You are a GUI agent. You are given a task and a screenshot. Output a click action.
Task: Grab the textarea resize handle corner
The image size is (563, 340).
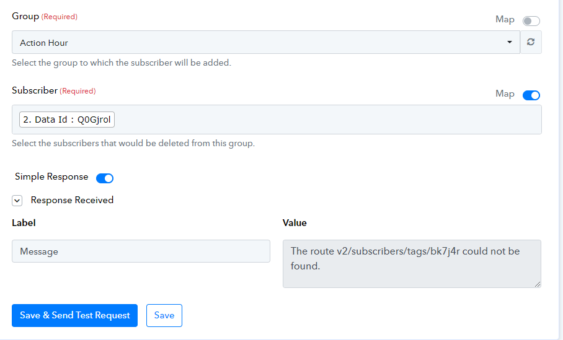[x=537, y=284]
